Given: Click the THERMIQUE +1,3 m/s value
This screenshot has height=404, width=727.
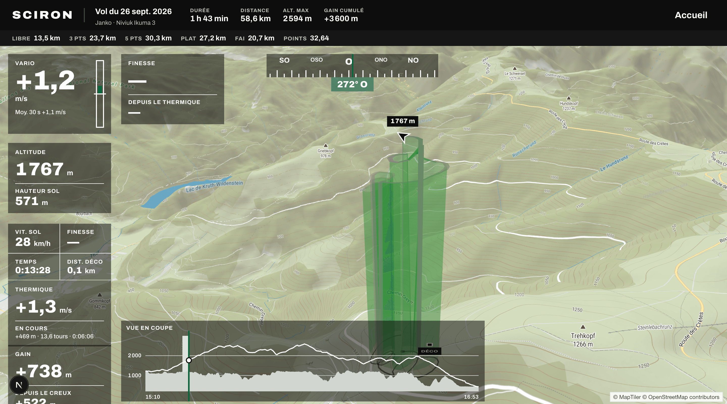Looking at the screenshot, I should pos(43,307).
